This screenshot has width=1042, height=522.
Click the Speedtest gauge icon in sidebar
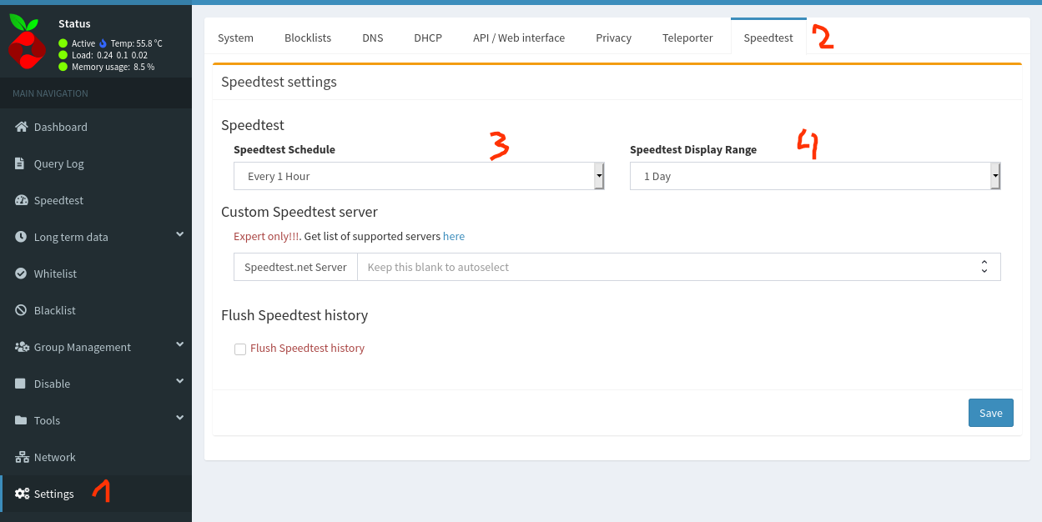[22, 200]
